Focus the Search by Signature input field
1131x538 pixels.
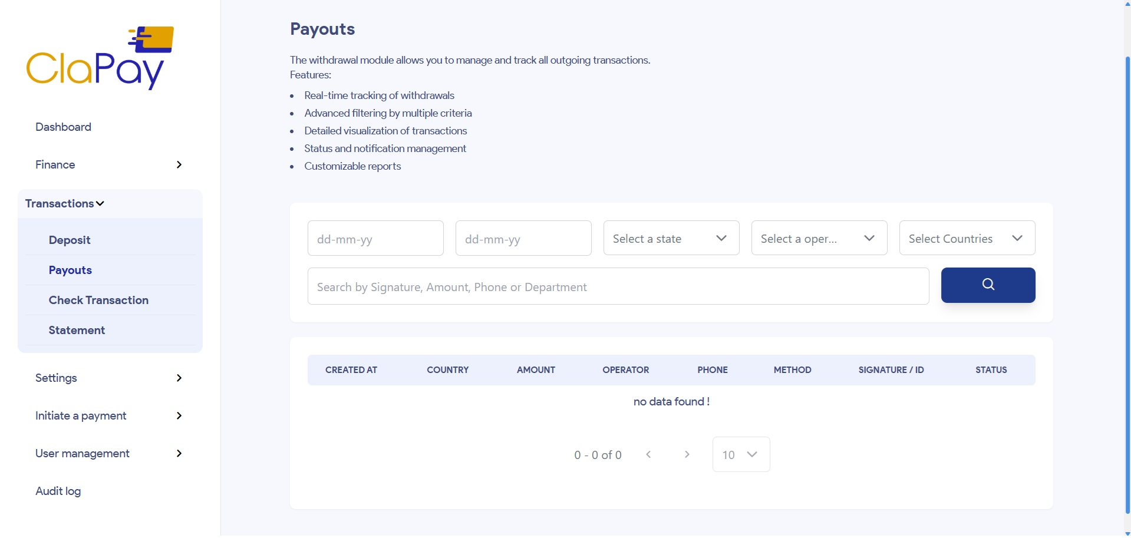coord(618,286)
